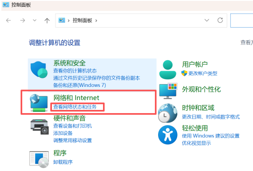The image size is (253, 171).
Task: Open 硬件和声音 category
Action: point(70,119)
